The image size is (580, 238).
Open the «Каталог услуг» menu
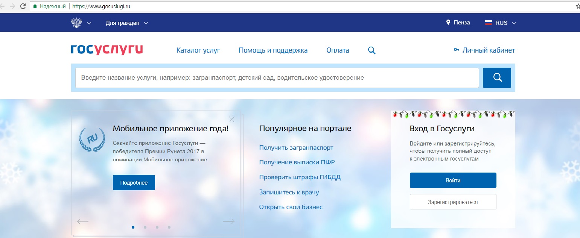(198, 50)
